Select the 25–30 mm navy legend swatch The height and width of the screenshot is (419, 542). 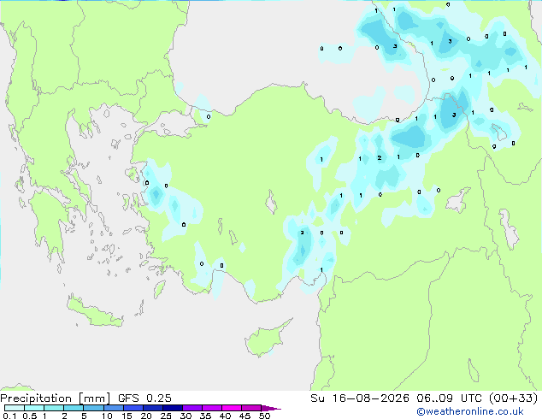coord(172,408)
